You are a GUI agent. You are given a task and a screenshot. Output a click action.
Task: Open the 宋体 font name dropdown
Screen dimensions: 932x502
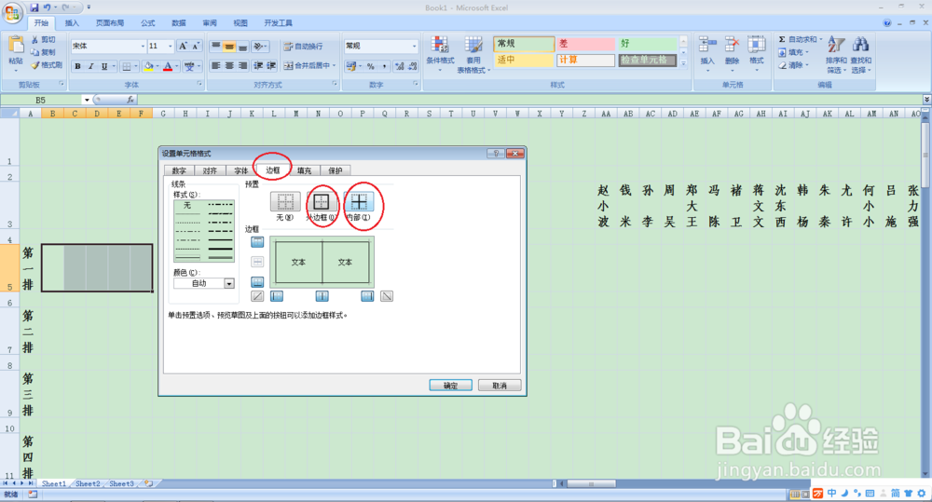143,47
